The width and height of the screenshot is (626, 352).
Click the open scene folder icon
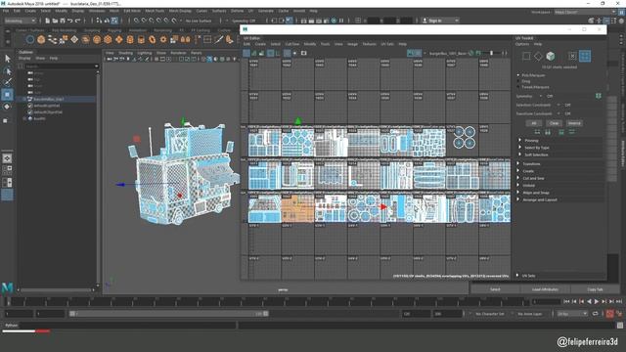pos(55,21)
